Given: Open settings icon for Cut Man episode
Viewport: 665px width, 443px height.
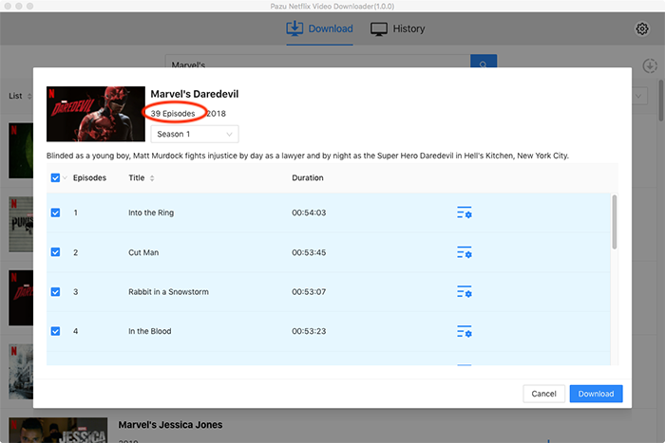Looking at the screenshot, I should click(x=465, y=252).
